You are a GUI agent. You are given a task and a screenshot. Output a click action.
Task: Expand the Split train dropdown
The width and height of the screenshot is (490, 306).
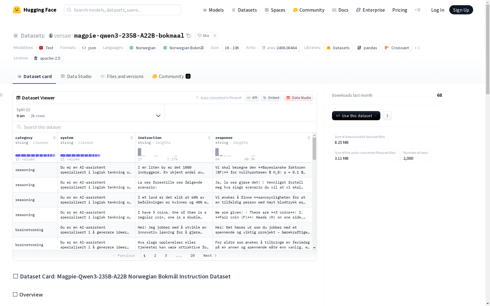89,113
